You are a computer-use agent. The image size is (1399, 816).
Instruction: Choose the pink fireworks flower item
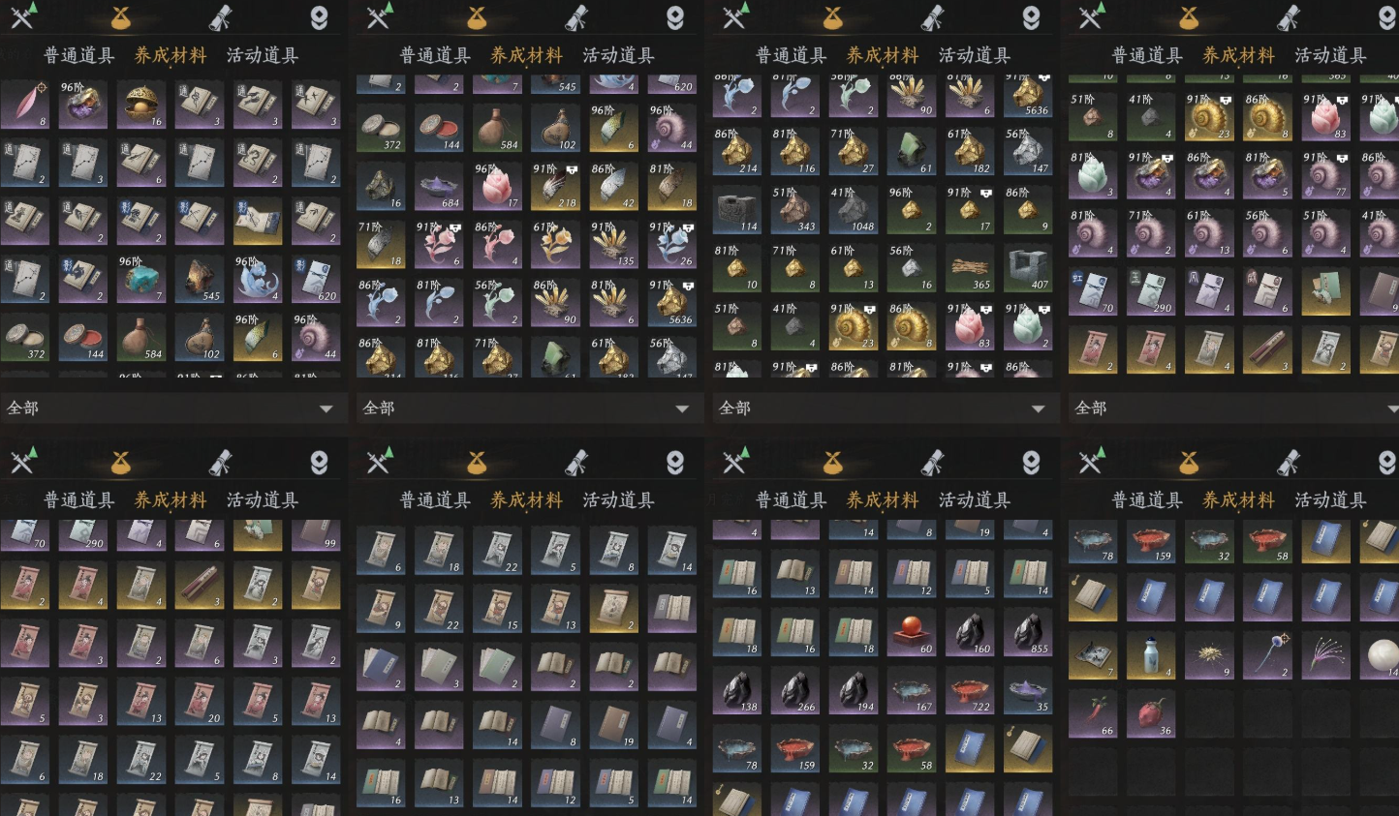[x=1325, y=655]
